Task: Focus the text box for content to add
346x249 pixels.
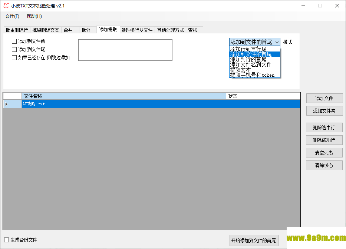Action: (x=125, y=50)
